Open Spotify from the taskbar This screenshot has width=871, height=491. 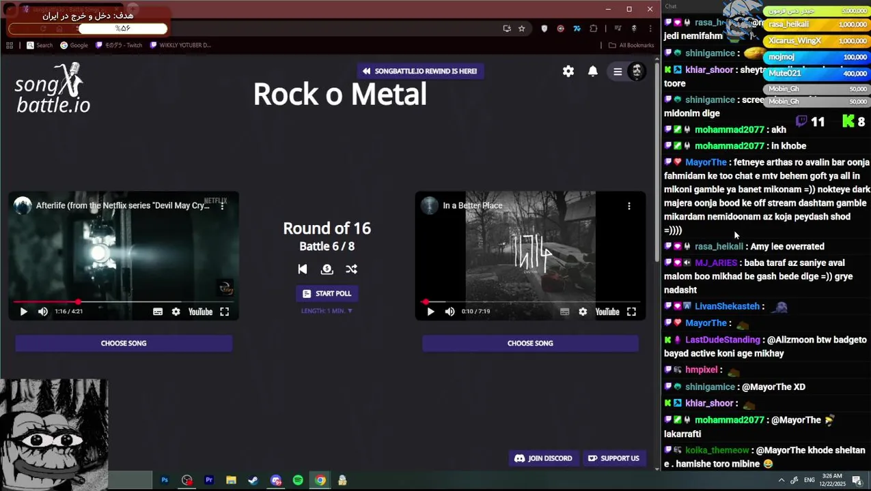click(x=298, y=480)
